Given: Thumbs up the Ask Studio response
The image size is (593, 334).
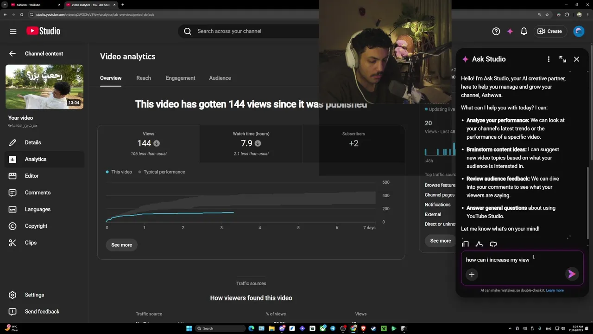Looking at the screenshot, I should 479,244.
